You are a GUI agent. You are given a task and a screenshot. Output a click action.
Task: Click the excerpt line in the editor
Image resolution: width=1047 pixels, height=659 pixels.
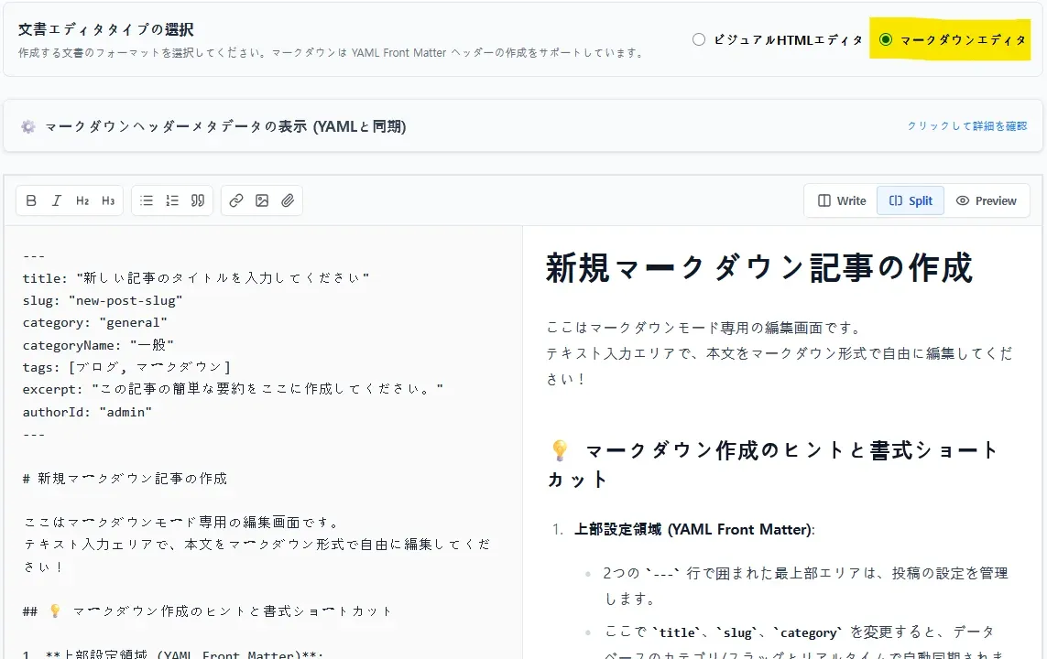[233, 390]
